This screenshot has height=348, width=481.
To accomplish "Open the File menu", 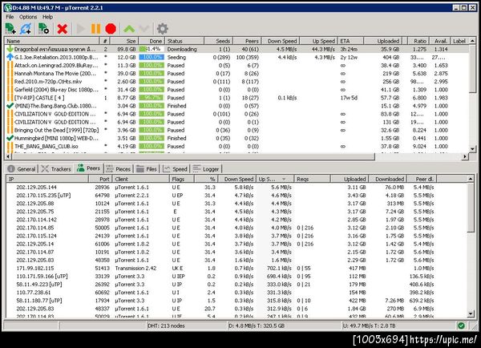I will coord(10,17).
